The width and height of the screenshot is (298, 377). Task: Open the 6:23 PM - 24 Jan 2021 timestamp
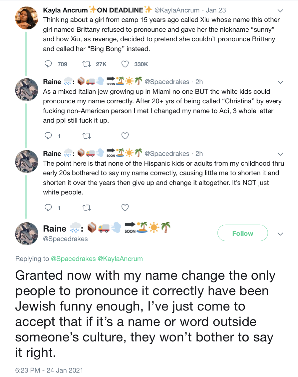pyautogui.click(x=49, y=370)
